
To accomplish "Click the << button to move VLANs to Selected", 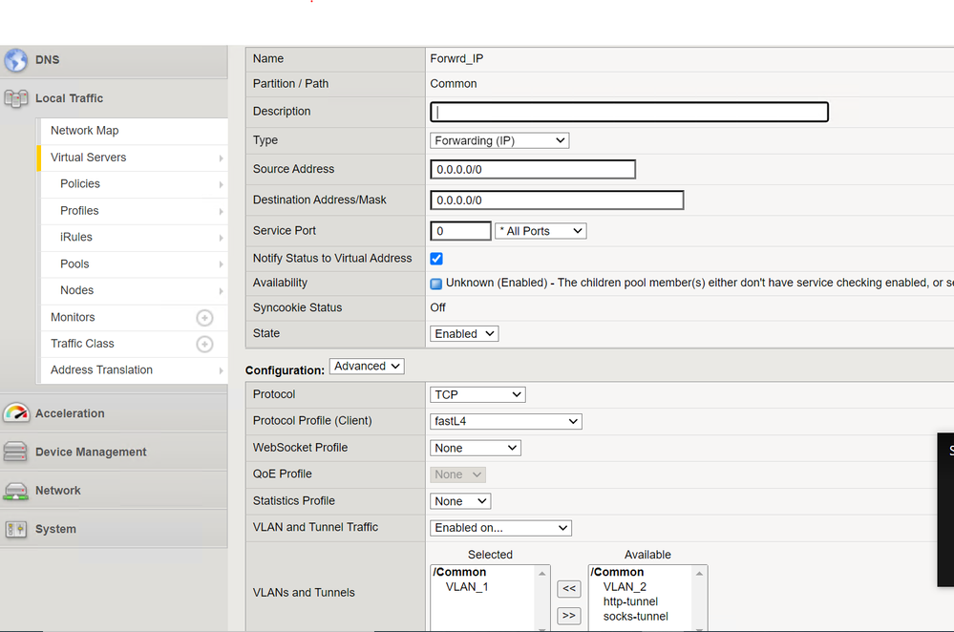I will point(568,589).
